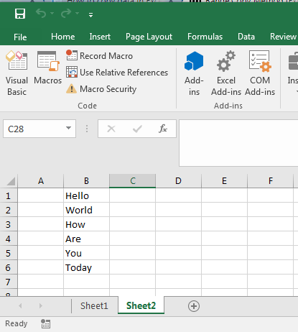Switch to the Home ribbon tab

coord(63,37)
